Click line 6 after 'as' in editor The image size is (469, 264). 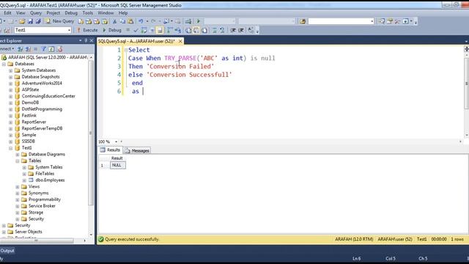pyautogui.click(x=143, y=91)
